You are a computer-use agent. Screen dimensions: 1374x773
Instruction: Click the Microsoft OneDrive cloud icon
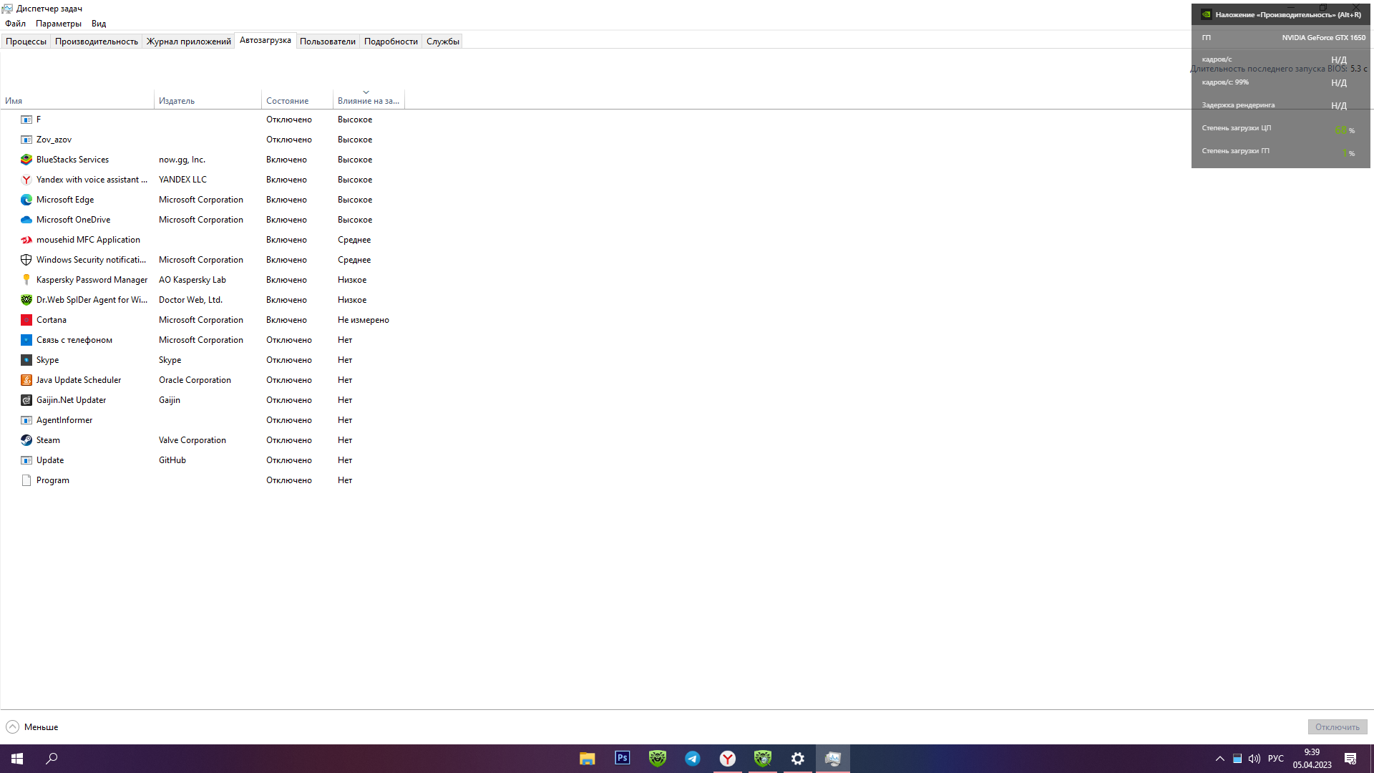point(26,220)
